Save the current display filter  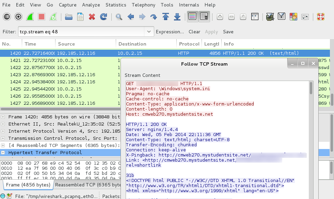(228, 32)
